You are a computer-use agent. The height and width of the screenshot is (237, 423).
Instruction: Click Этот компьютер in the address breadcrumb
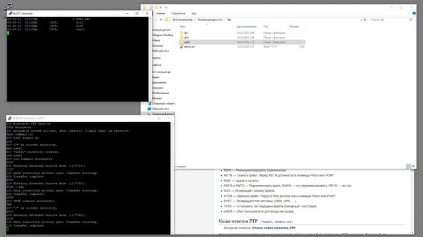coord(182,20)
